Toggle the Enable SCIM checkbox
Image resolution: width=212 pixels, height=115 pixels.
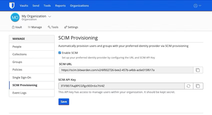point(60,53)
